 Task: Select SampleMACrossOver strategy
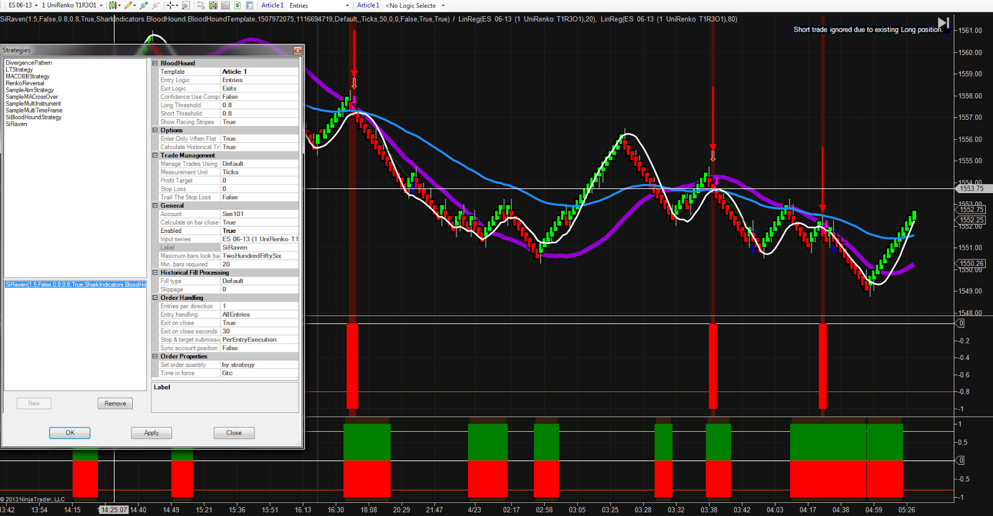point(32,97)
